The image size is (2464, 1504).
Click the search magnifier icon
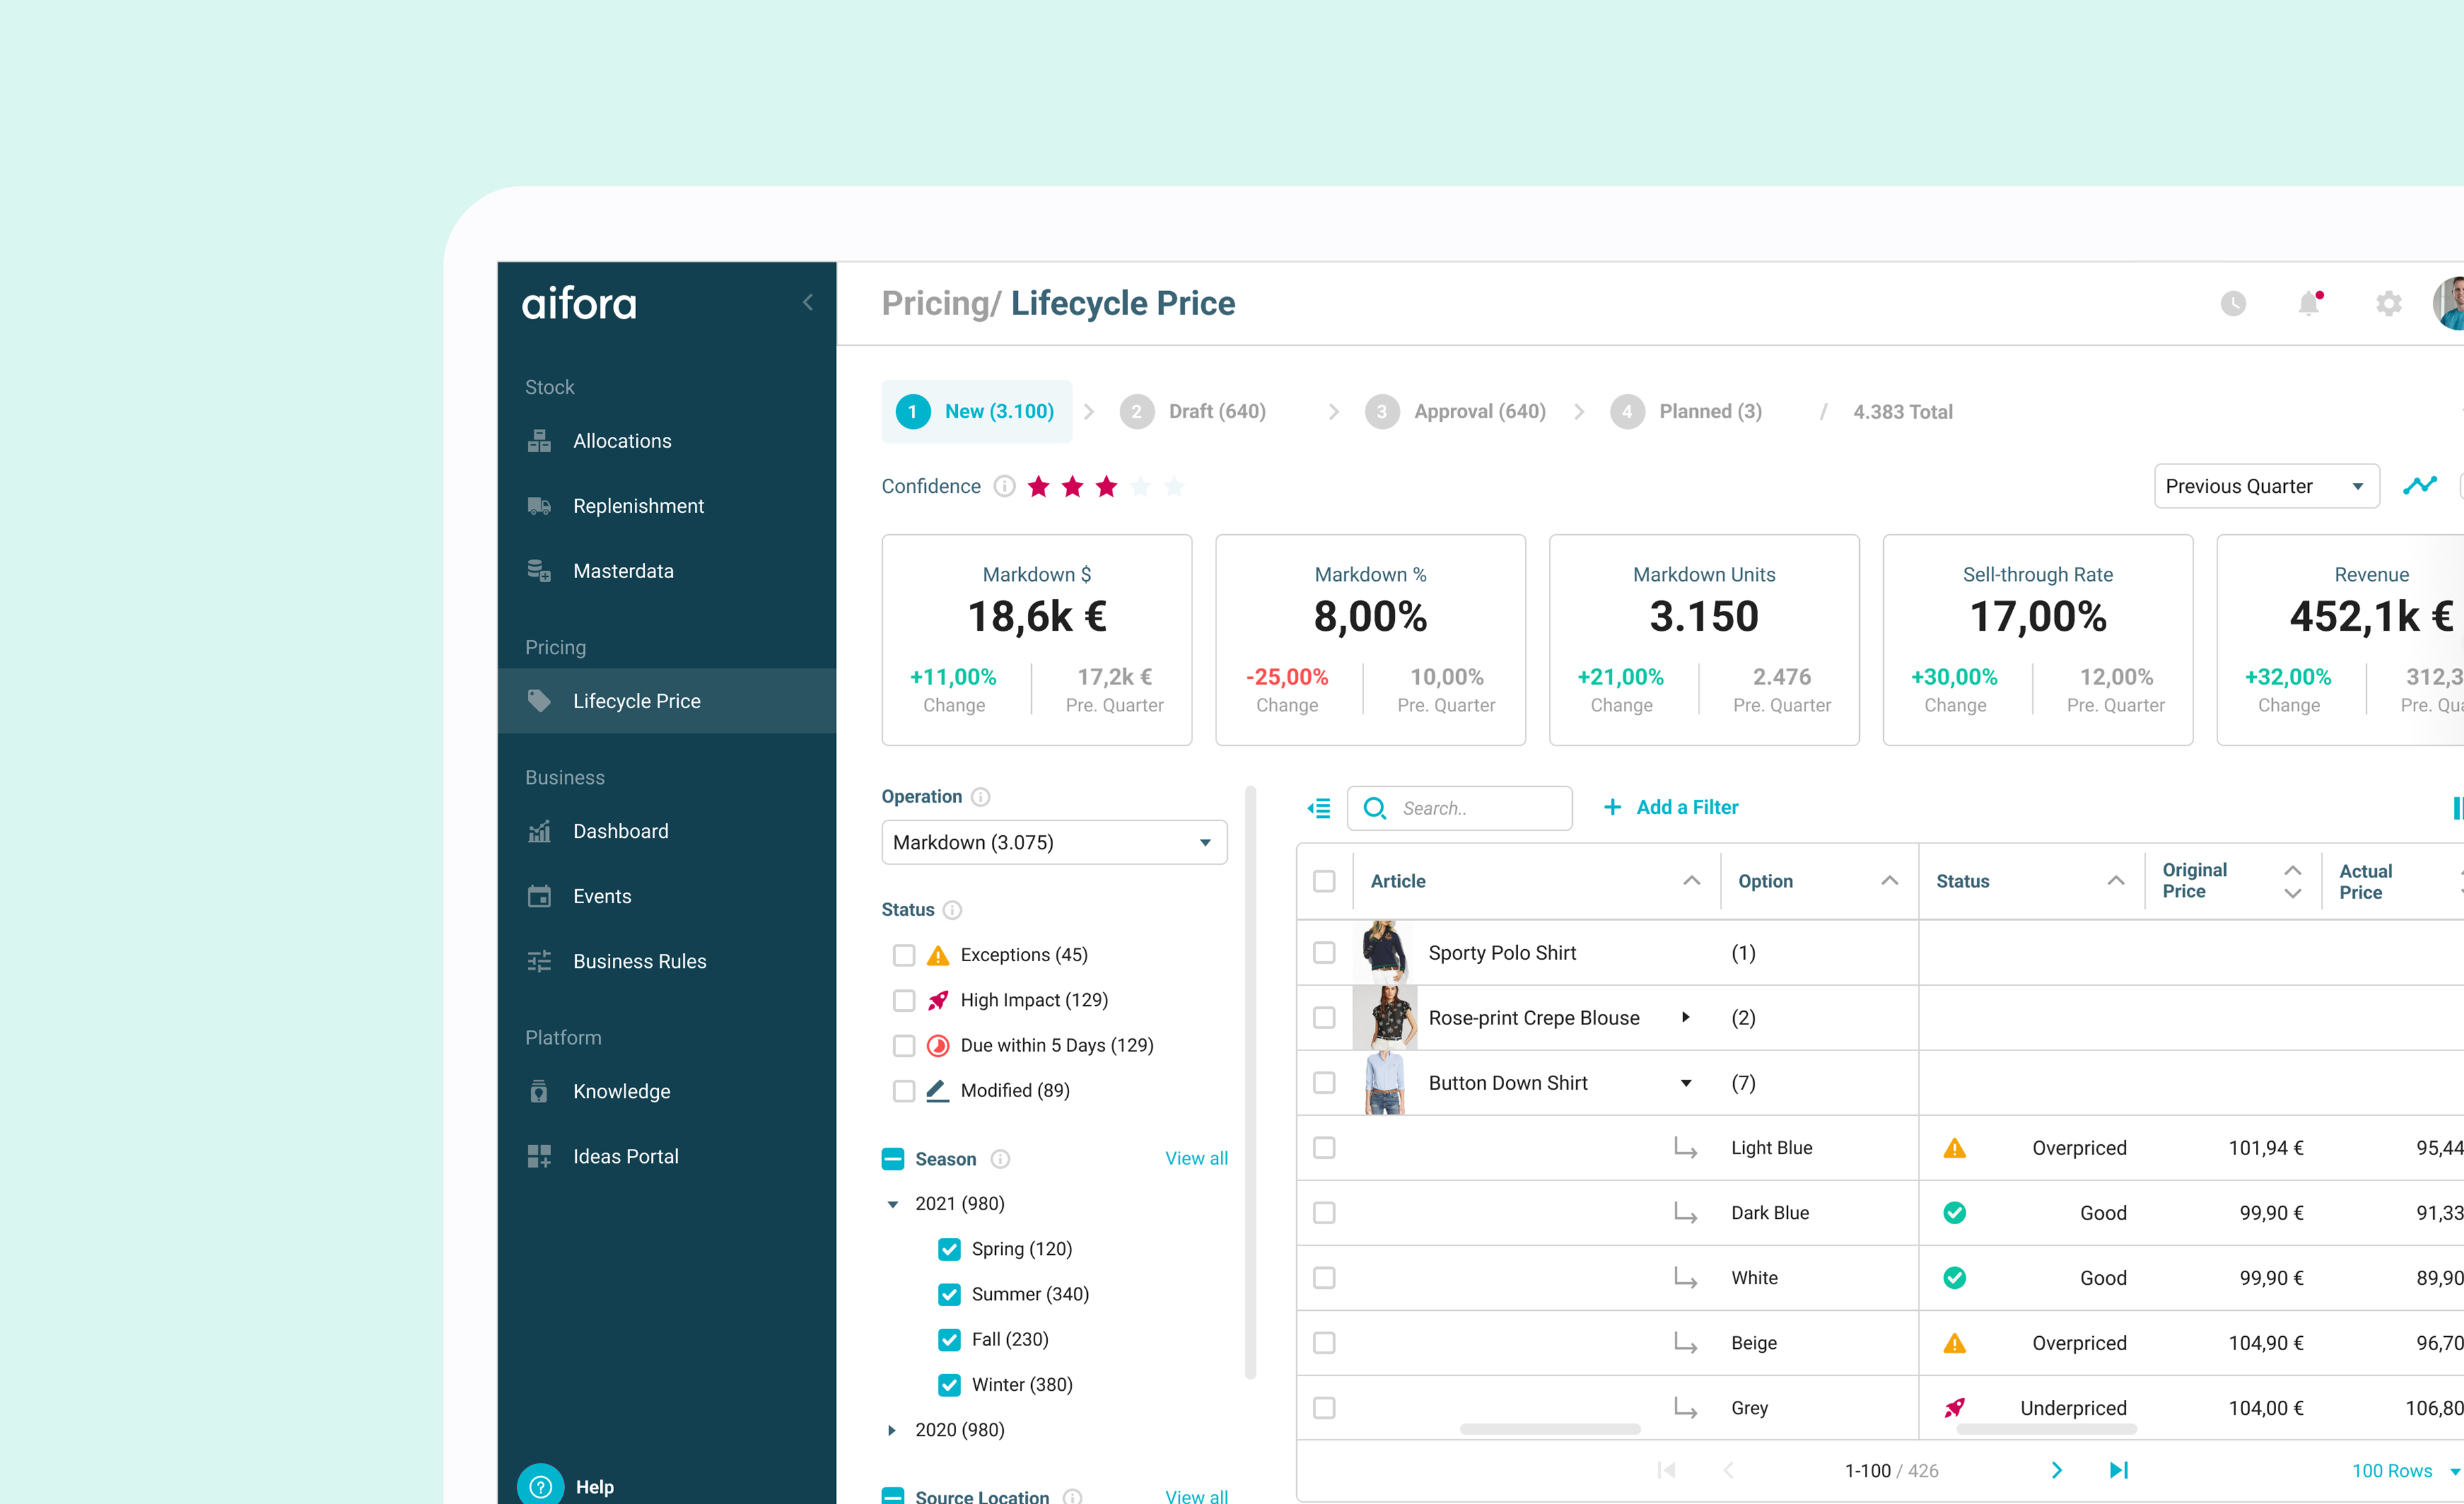click(x=1375, y=808)
